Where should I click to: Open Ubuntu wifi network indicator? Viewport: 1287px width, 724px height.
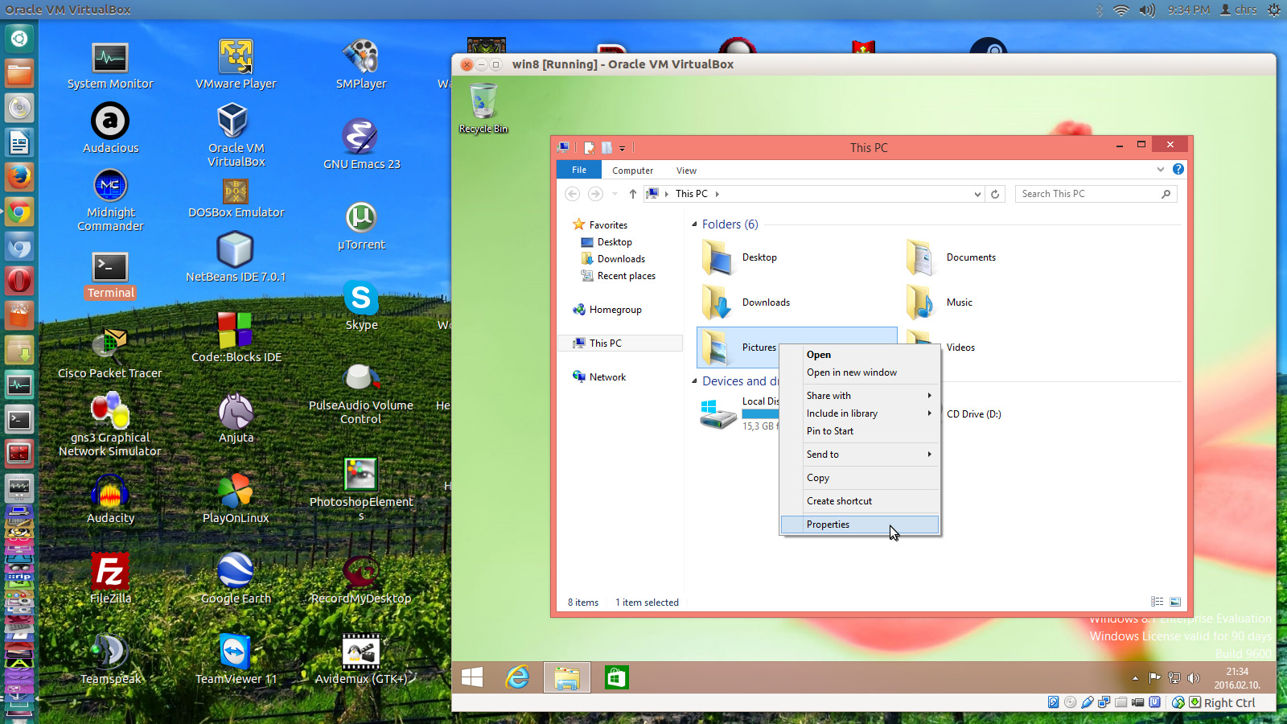1121,10
